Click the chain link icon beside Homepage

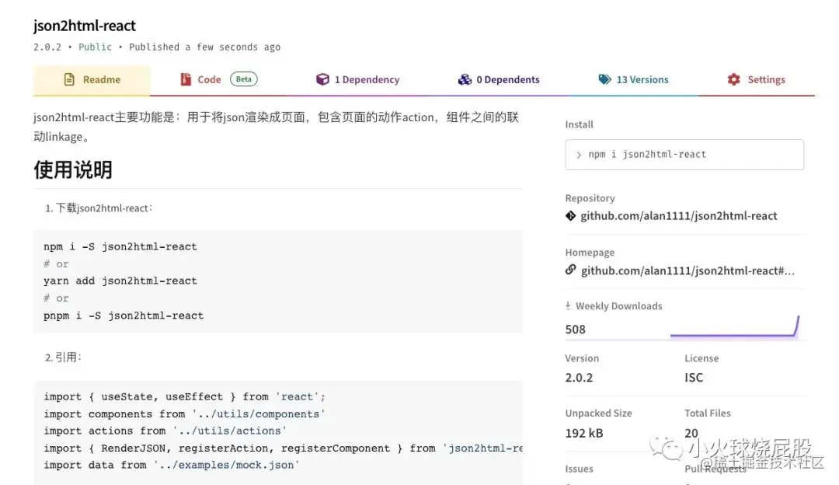click(x=570, y=270)
